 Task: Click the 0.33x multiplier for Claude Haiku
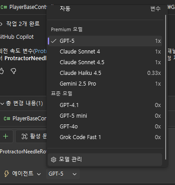pyautogui.click(x=154, y=73)
